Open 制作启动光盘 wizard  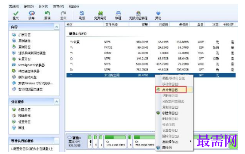click(x=28, y=77)
